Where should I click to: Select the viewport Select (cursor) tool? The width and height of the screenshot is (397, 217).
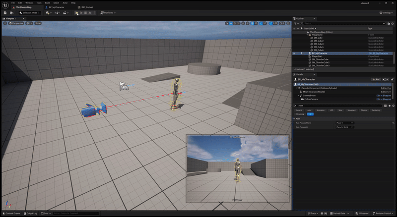227,23
